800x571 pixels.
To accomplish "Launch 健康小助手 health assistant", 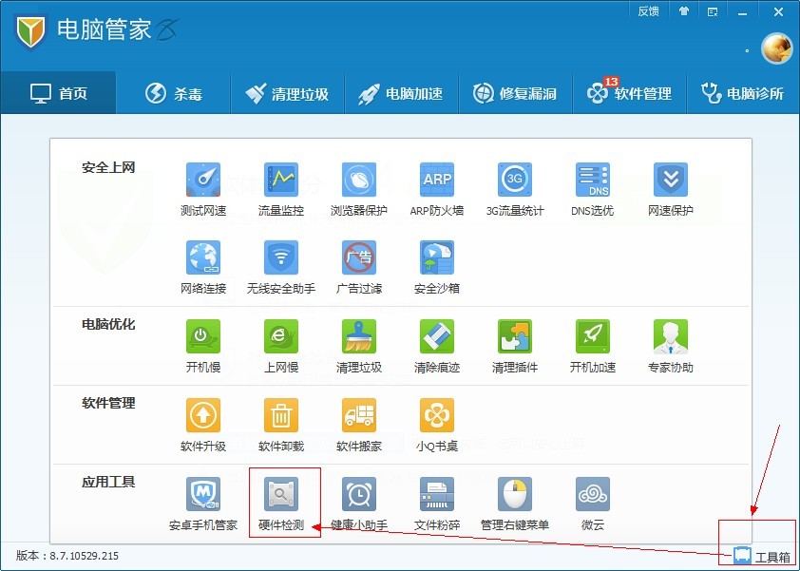I will click(359, 504).
